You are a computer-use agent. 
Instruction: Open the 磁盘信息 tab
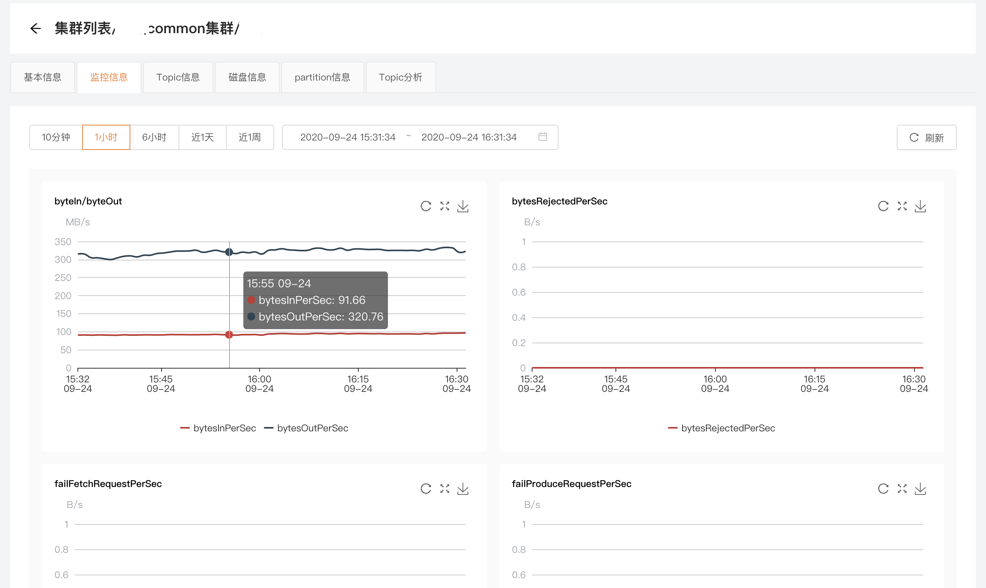(247, 77)
